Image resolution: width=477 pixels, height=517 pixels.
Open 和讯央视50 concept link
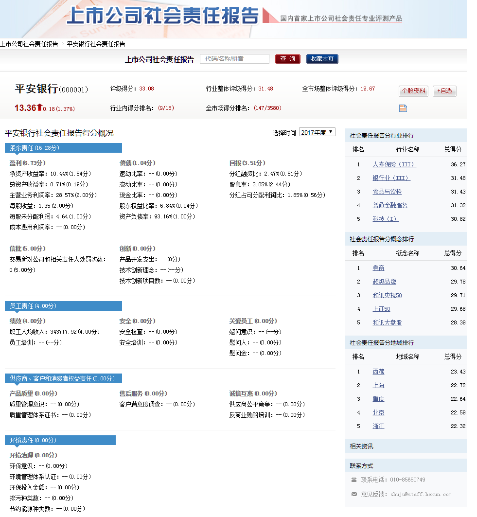[387, 295]
